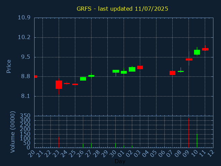
Task: Click the day label 21 on the x-axis
Action: [39, 154]
